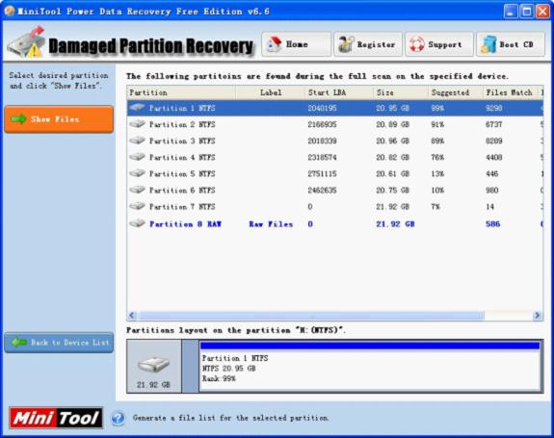Click the orange Show Files button
This screenshot has width=554, height=438.
click(59, 119)
